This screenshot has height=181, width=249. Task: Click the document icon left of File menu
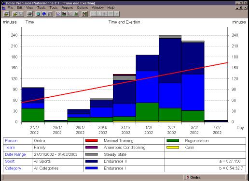pos(3,8)
